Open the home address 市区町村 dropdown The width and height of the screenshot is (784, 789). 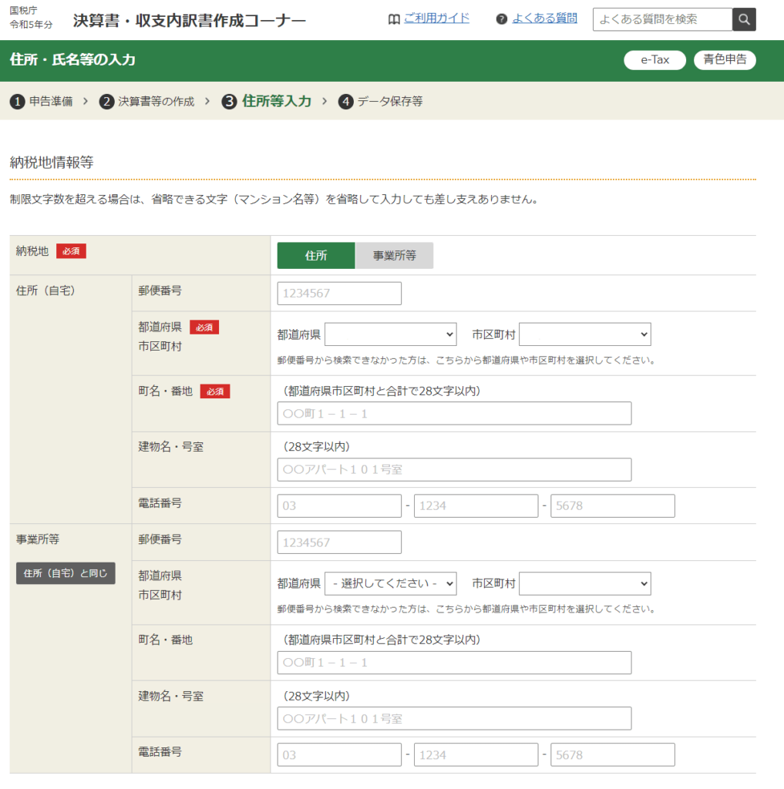click(x=585, y=334)
